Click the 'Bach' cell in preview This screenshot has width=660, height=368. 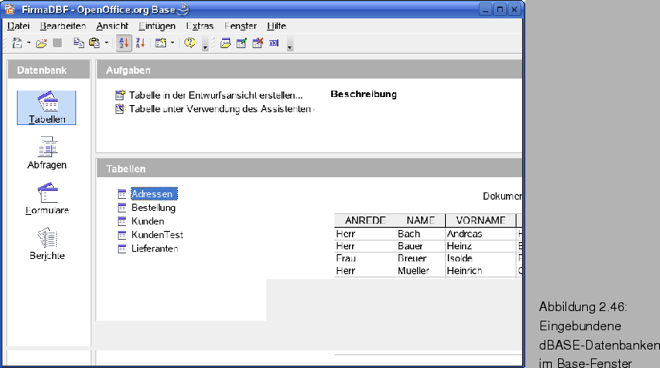click(409, 234)
